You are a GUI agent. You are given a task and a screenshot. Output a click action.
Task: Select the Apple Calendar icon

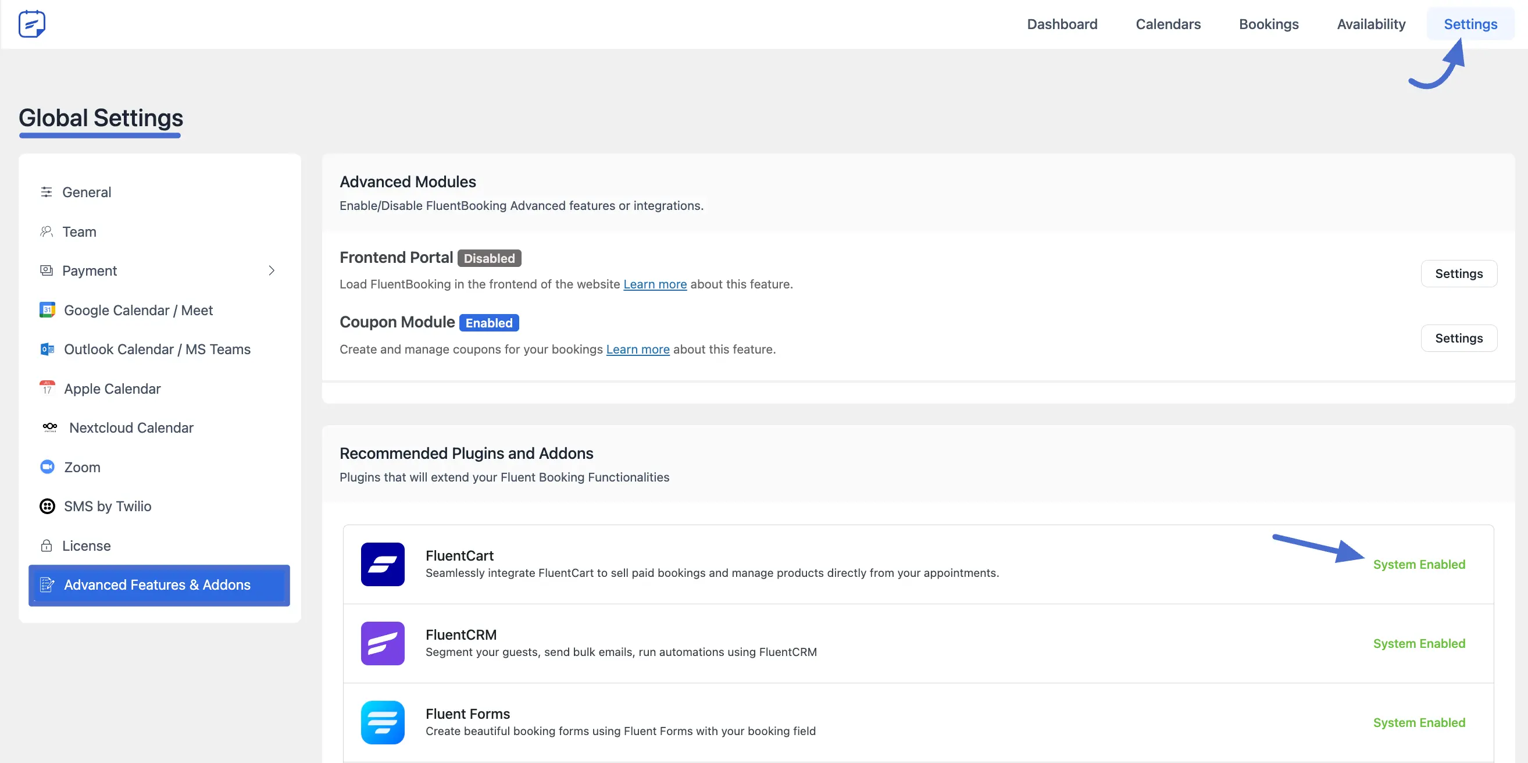[x=47, y=388]
